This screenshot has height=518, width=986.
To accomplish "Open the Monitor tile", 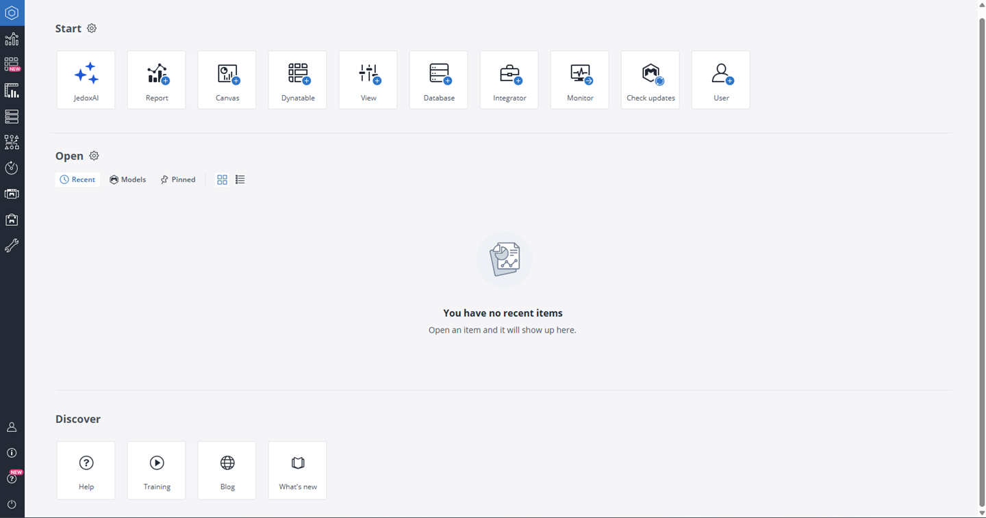I will coord(580,80).
